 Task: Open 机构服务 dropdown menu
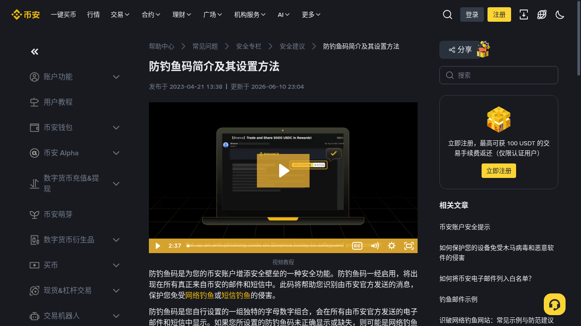point(250,14)
